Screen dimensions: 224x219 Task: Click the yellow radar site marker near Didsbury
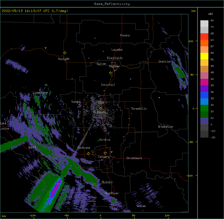[101, 108]
